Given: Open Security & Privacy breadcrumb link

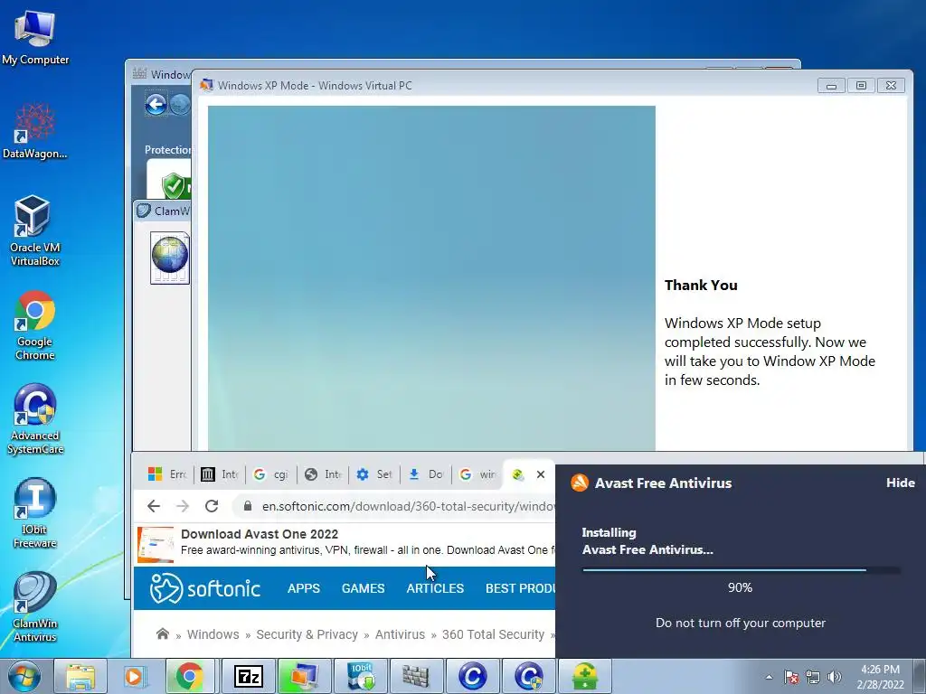Looking at the screenshot, I should point(307,634).
